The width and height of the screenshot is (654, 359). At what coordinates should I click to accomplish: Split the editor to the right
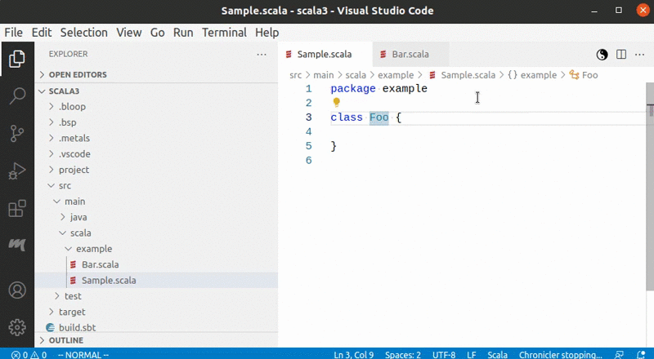[x=621, y=55]
